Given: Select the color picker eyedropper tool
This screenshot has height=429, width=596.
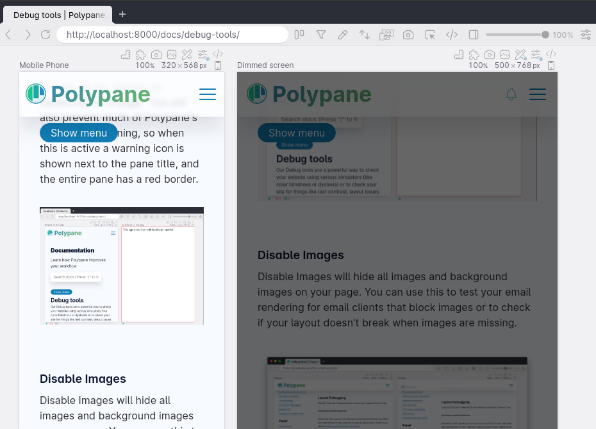Looking at the screenshot, I should coord(342,35).
